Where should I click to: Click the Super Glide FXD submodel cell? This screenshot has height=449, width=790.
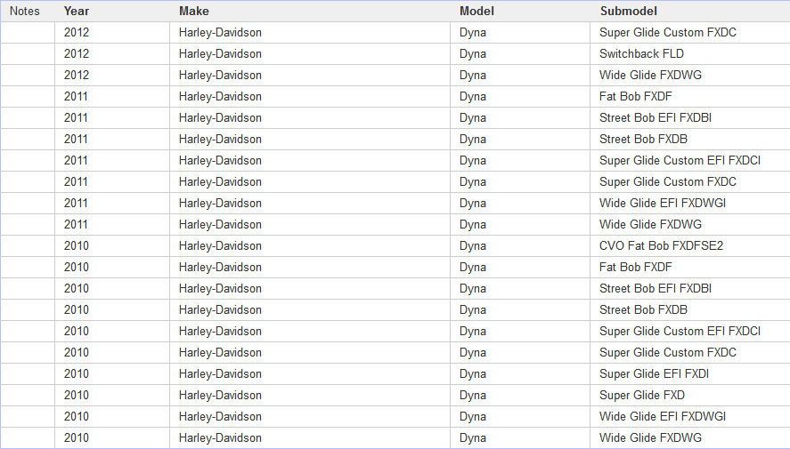(641, 395)
